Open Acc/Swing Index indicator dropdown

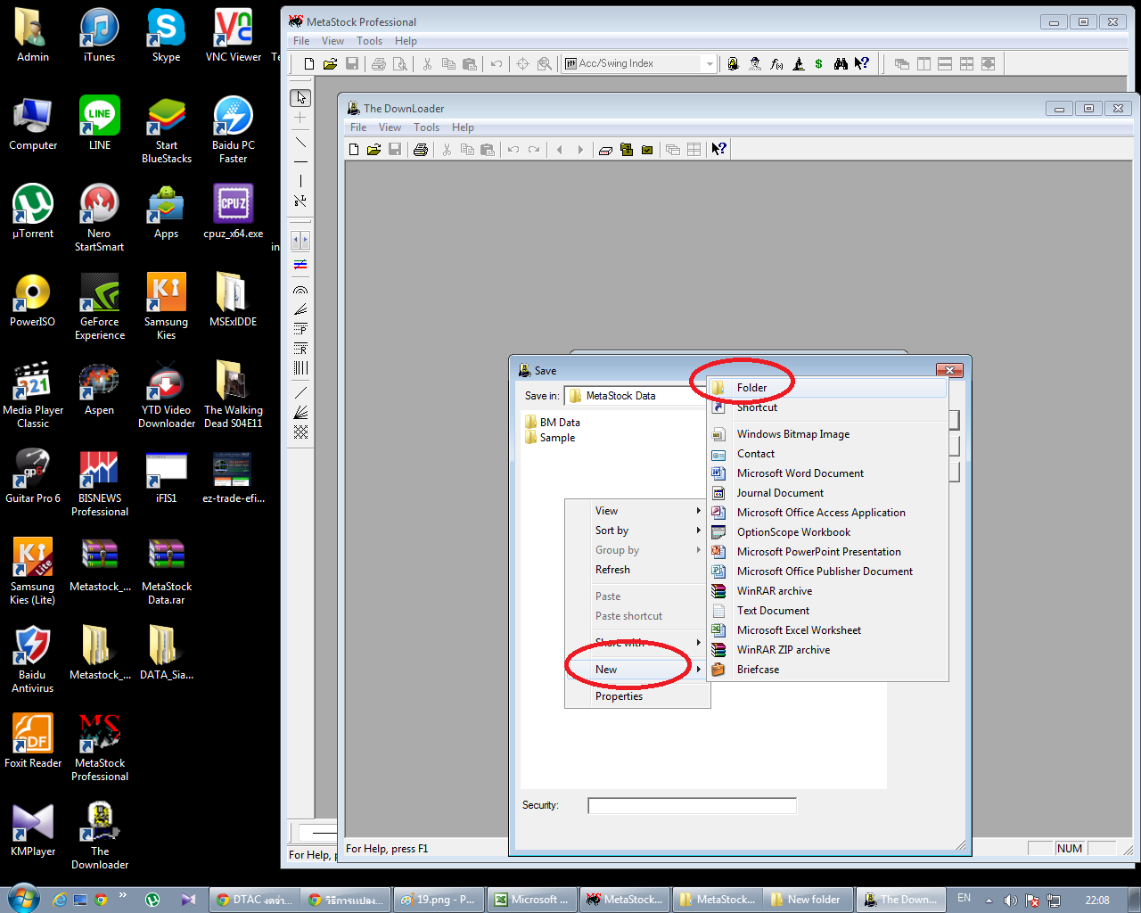tap(710, 63)
